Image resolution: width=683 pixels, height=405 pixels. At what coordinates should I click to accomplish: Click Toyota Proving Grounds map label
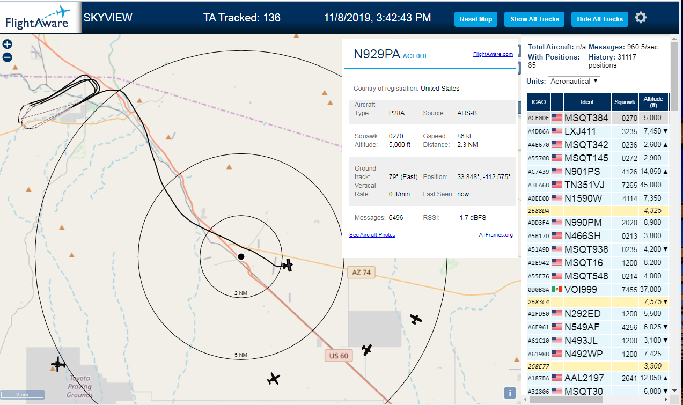pos(80,387)
